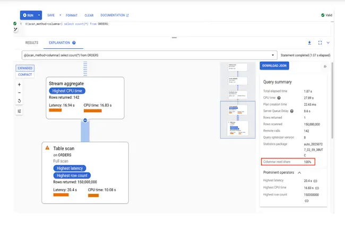Click the help icon next to EXPLANATION

74,42
